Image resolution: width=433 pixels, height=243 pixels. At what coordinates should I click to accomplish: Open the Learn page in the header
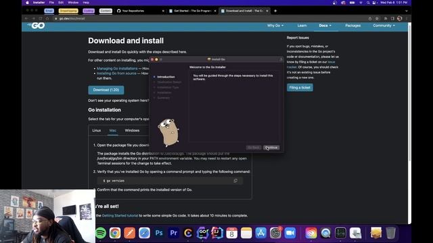(x=302, y=26)
